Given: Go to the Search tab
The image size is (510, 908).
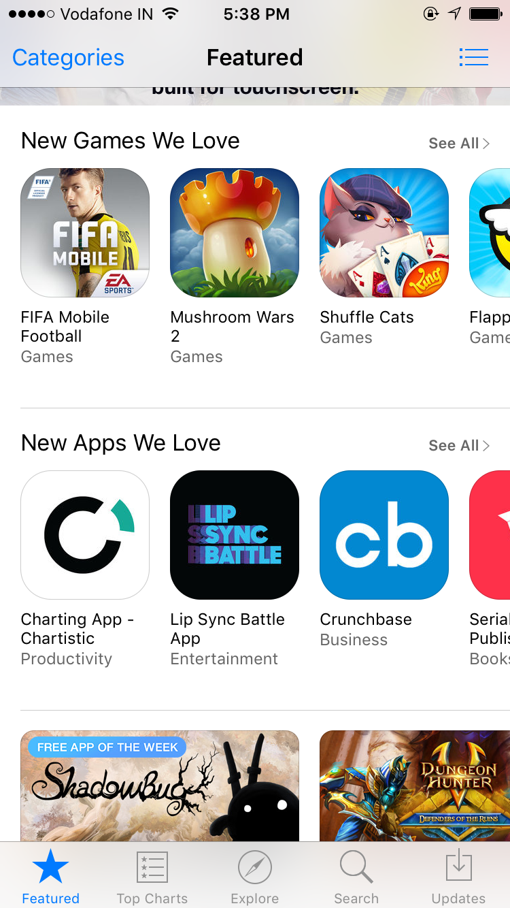Looking at the screenshot, I should [x=356, y=877].
